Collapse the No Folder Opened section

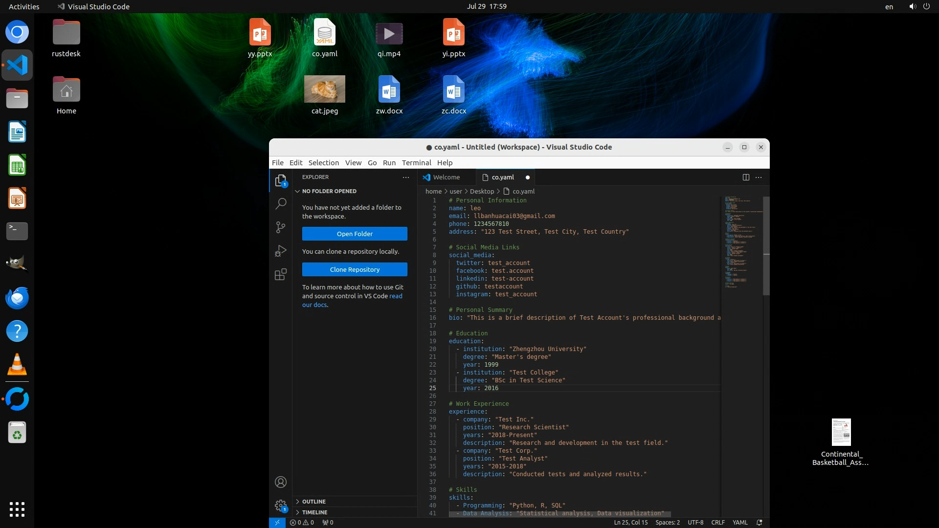(x=329, y=191)
